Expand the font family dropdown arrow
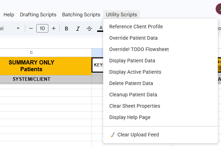 coord(18,28)
